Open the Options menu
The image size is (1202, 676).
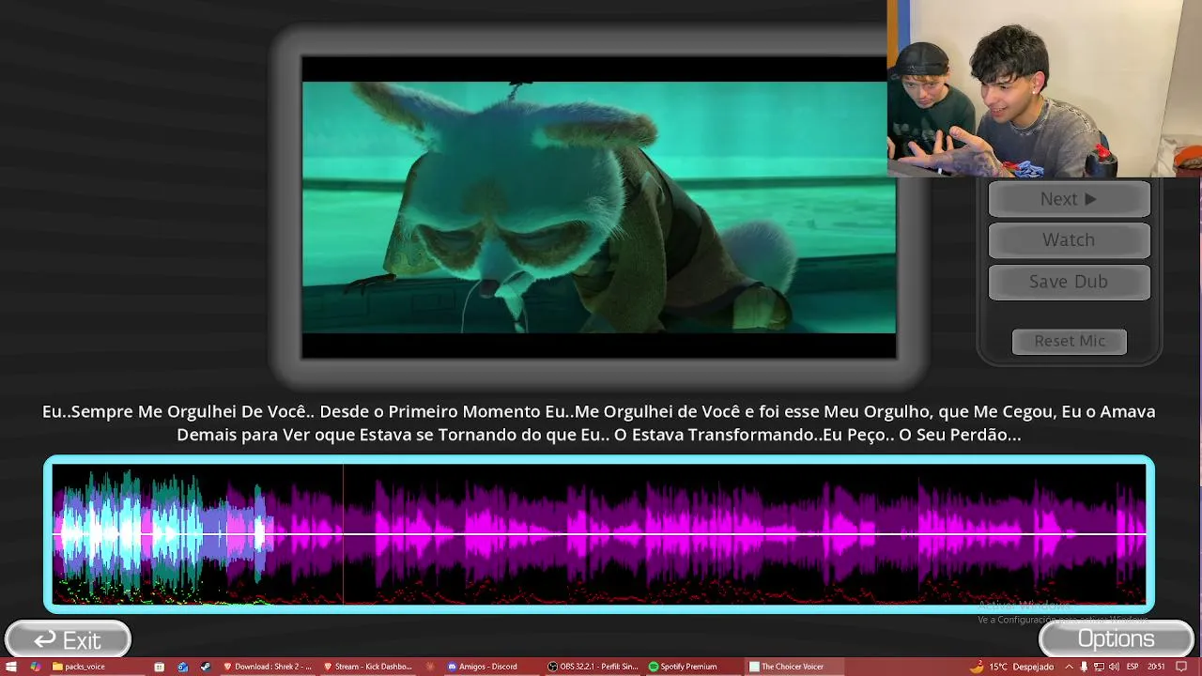(x=1116, y=639)
